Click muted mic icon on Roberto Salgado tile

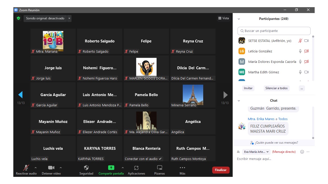[80, 51]
